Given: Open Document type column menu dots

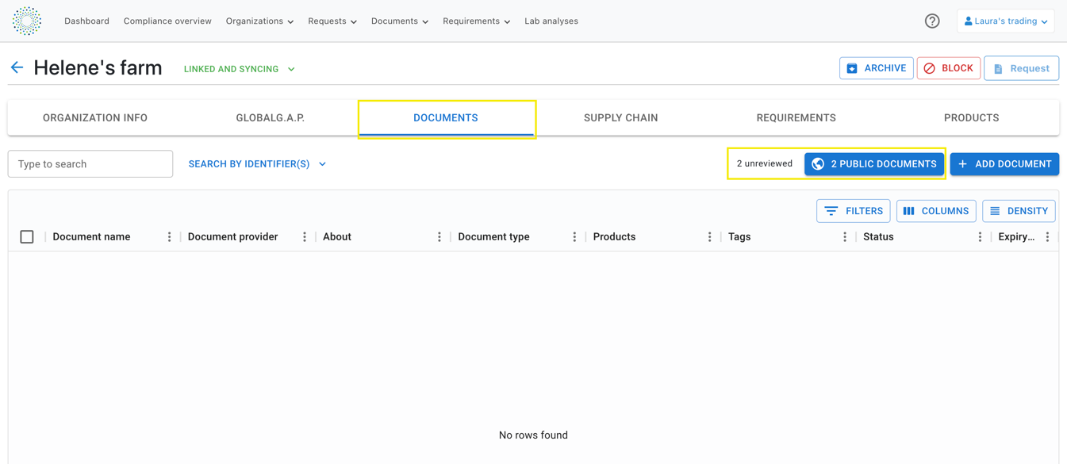Looking at the screenshot, I should click(x=574, y=237).
